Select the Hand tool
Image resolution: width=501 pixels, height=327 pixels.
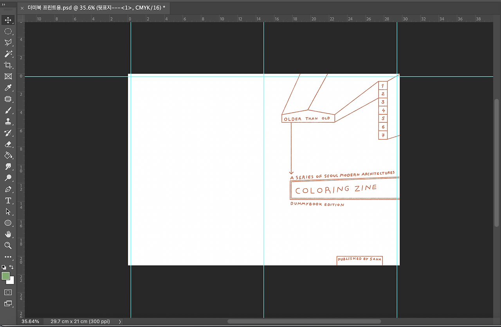(x=8, y=234)
